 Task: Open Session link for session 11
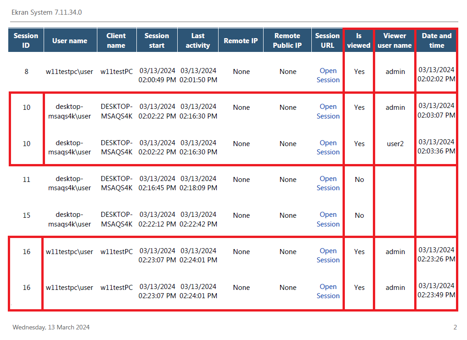coord(328,183)
